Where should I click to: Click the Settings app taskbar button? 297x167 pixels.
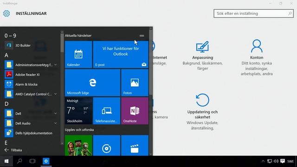46,161
